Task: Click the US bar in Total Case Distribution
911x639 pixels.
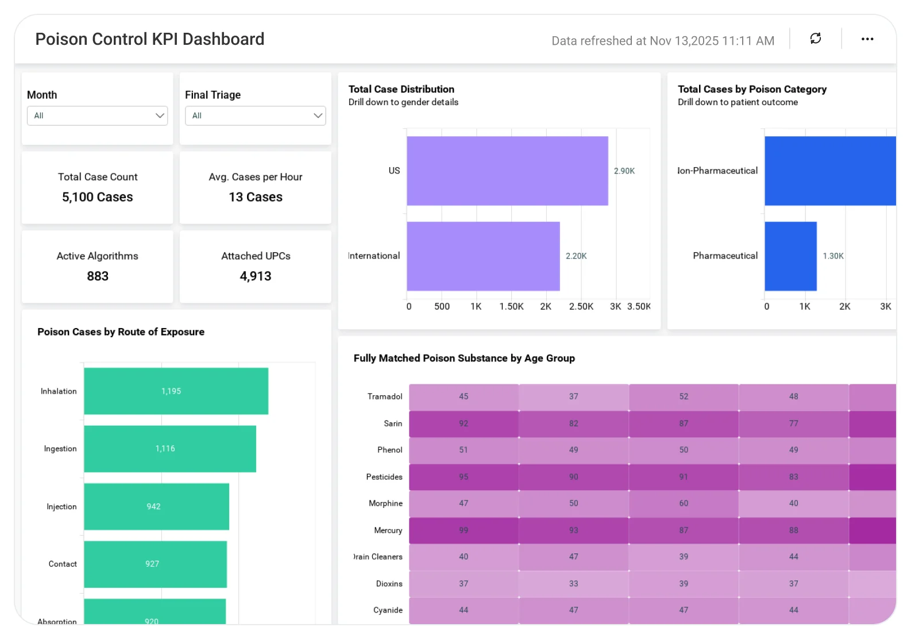Action: (507, 171)
